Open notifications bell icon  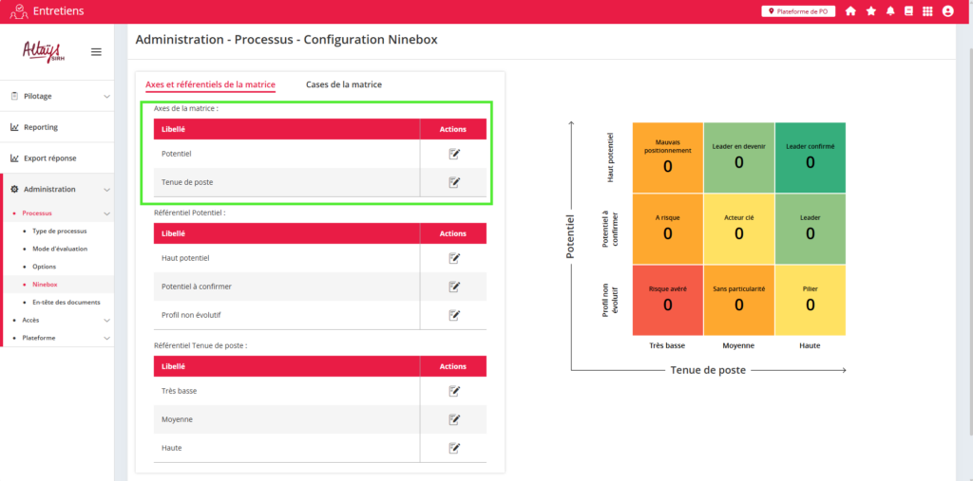coord(890,11)
